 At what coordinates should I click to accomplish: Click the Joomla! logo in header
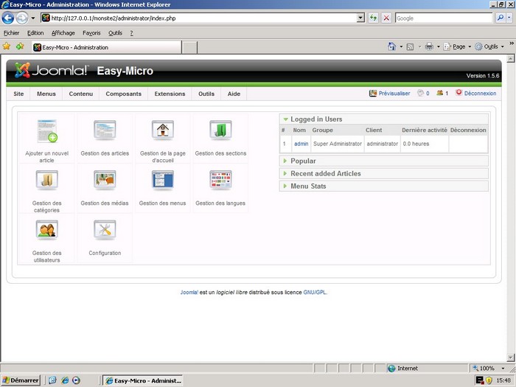pos(52,70)
